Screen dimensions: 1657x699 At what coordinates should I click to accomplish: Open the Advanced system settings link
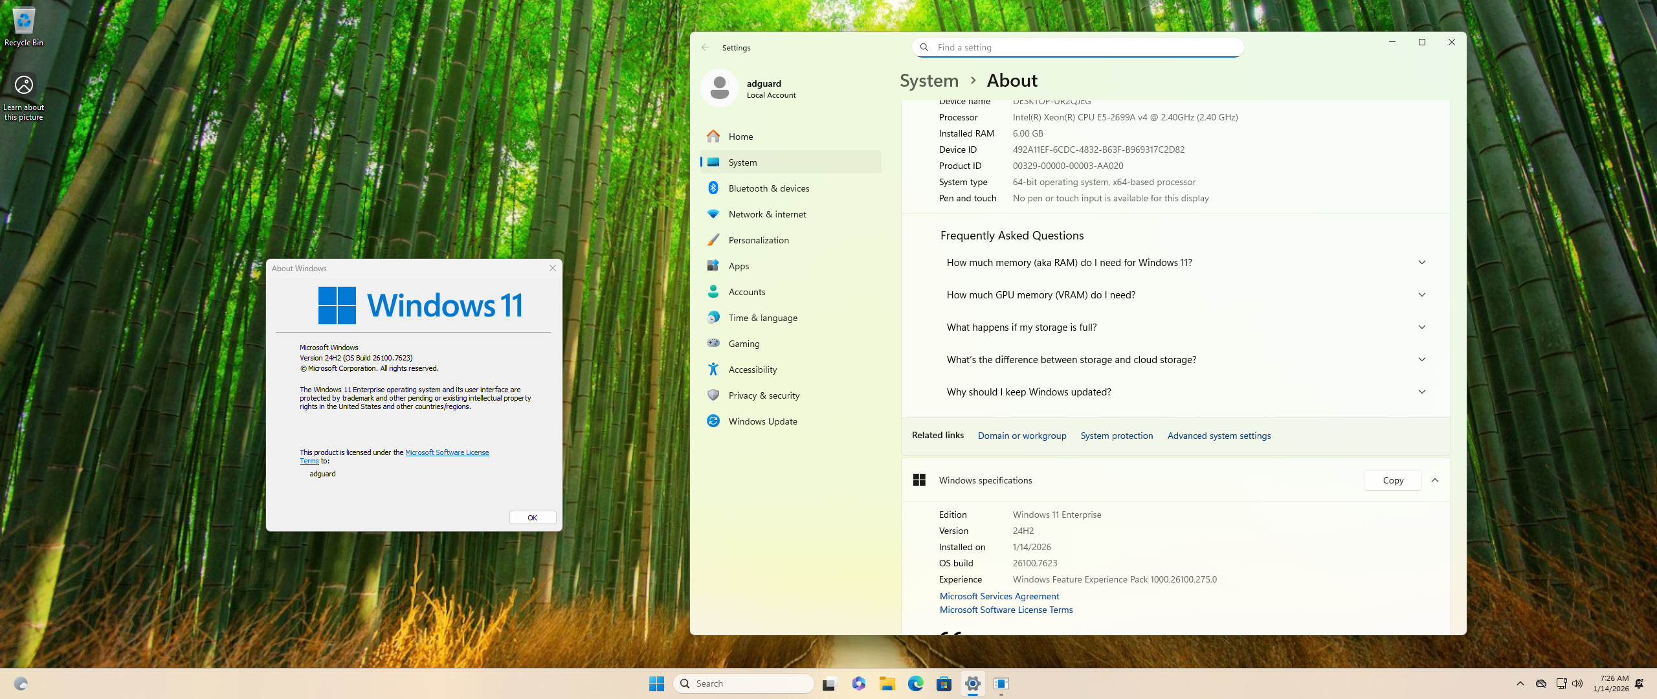1219,436
